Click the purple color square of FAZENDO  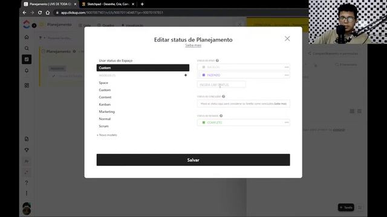[204, 75]
